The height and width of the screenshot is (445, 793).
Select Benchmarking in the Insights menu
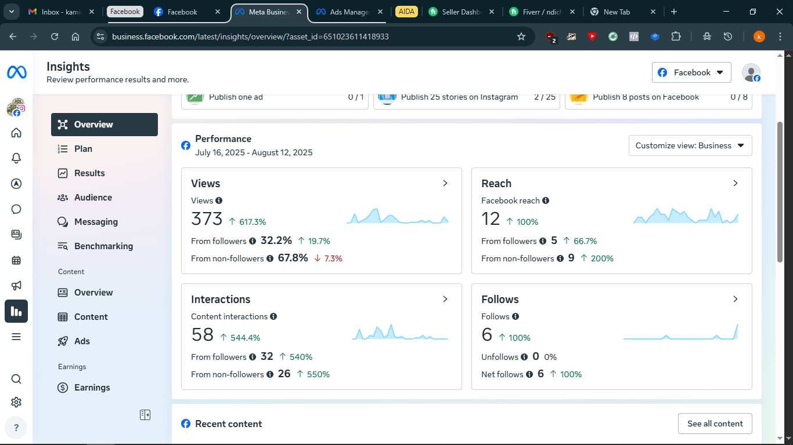tap(103, 246)
